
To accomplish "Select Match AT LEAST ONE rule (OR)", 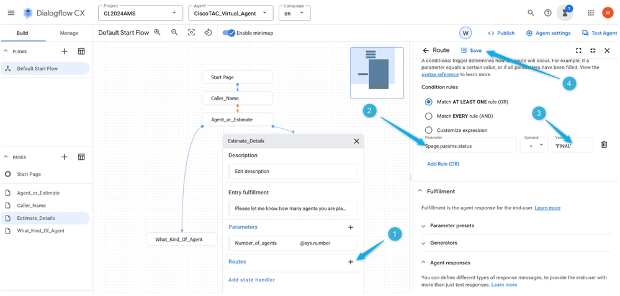I will point(429,102).
